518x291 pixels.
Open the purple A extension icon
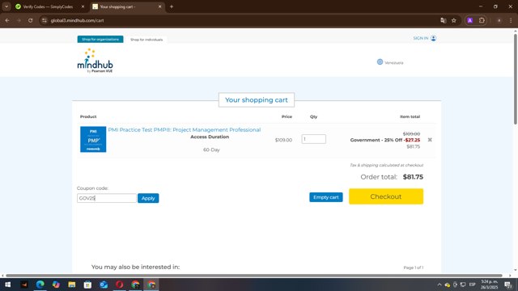(x=469, y=20)
